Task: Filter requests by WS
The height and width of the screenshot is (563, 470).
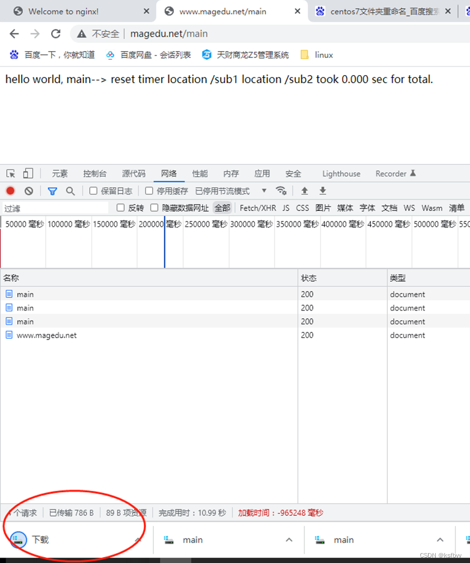Action: pyautogui.click(x=409, y=208)
